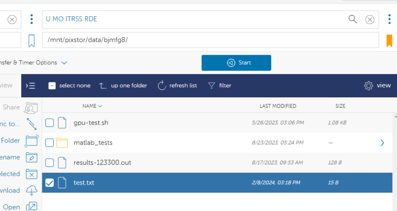Open bookmarks for the left pane path
Screen dimensions: 397x211
pos(31,41)
